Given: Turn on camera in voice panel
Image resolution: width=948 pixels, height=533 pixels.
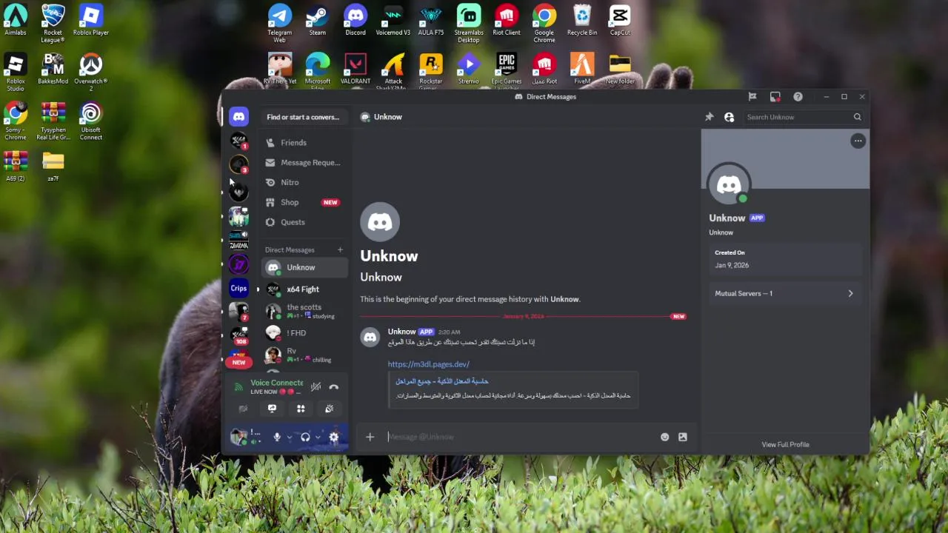Looking at the screenshot, I should tap(243, 409).
